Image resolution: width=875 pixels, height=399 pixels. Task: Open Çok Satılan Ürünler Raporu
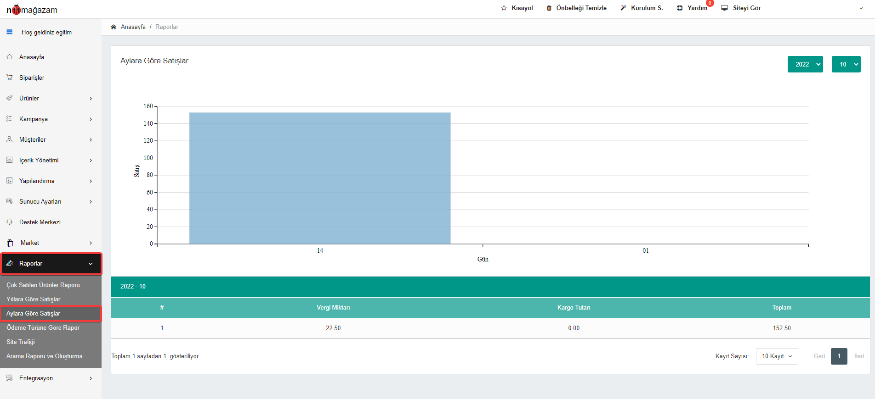pyautogui.click(x=43, y=285)
